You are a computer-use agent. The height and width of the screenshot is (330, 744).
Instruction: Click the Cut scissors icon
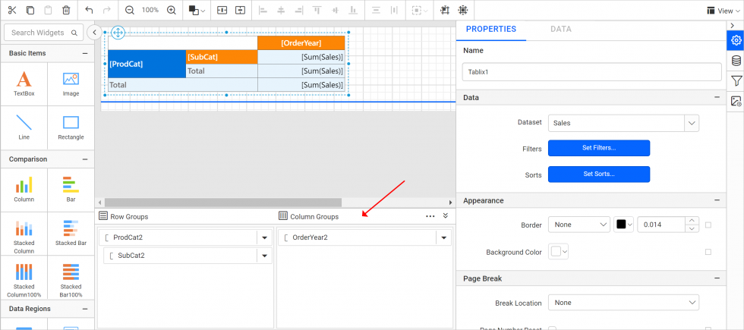[x=12, y=10]
